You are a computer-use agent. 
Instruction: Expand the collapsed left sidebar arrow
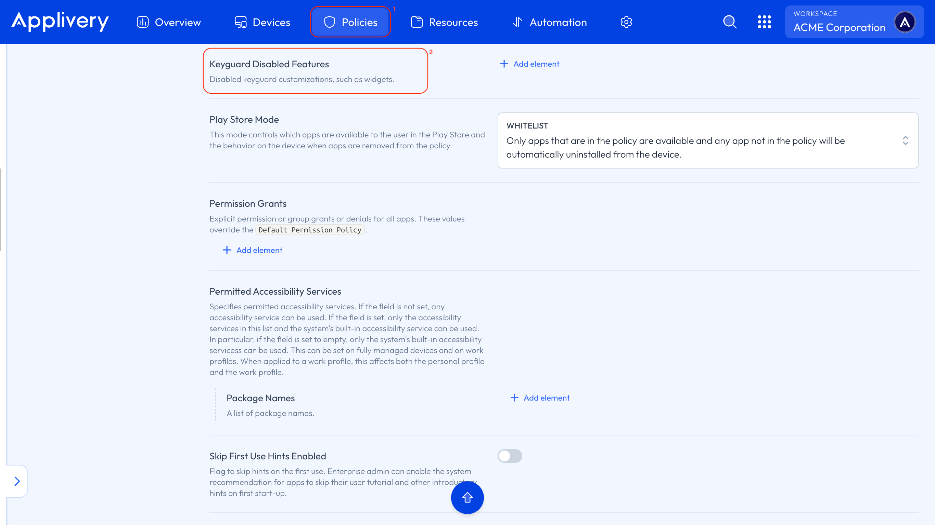[x=17, y=481]
